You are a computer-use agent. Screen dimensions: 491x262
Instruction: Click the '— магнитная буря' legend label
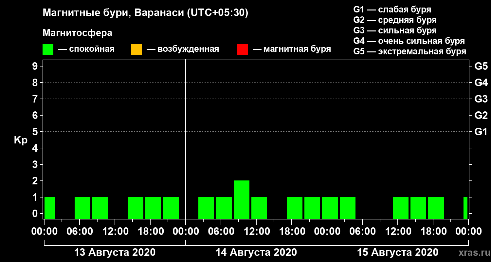tap(292, 49)
